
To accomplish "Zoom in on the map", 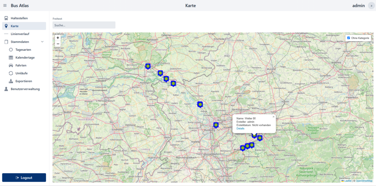I will click(58, 37).
